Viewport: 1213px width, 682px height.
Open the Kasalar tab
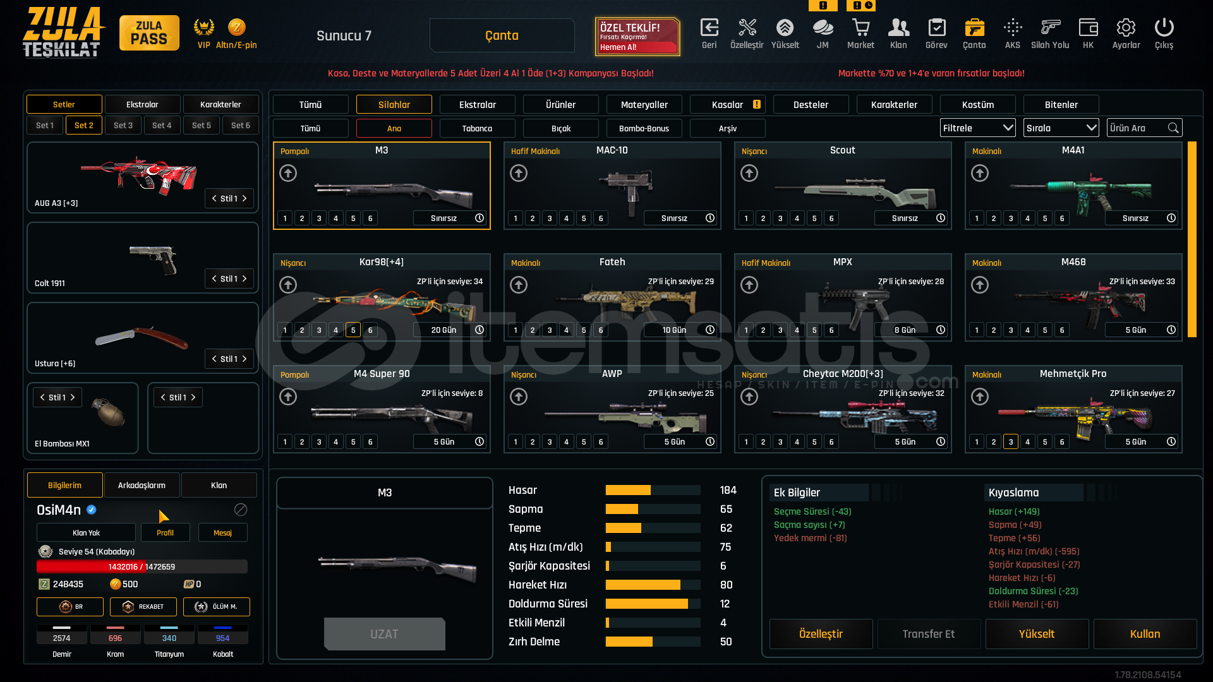727,105
